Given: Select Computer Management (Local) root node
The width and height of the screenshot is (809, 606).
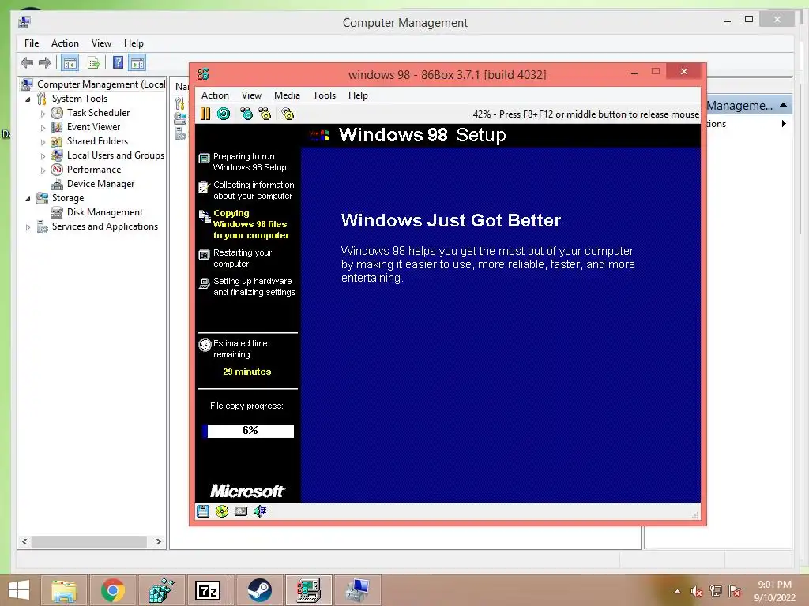Looking at the screenshot, I should click(x=93, y=84).
